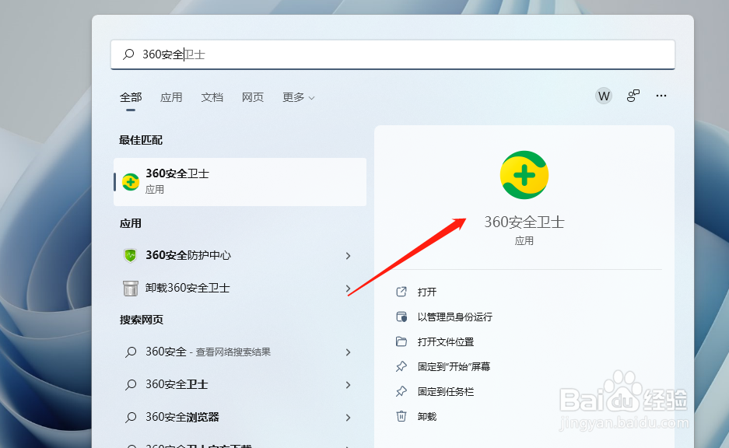Screen dimensions: 729x448
Task: Click the pin icon beside 固定到任务栏
Action: coord(401,392)
